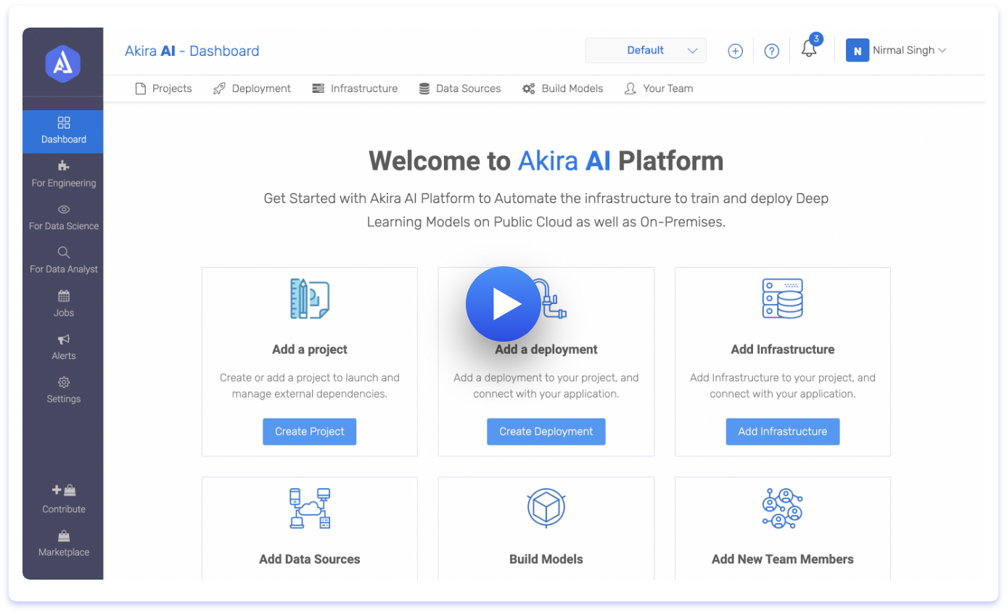Click the Add New Team Members icon
1007x613 pixels.
coord(782,508)
